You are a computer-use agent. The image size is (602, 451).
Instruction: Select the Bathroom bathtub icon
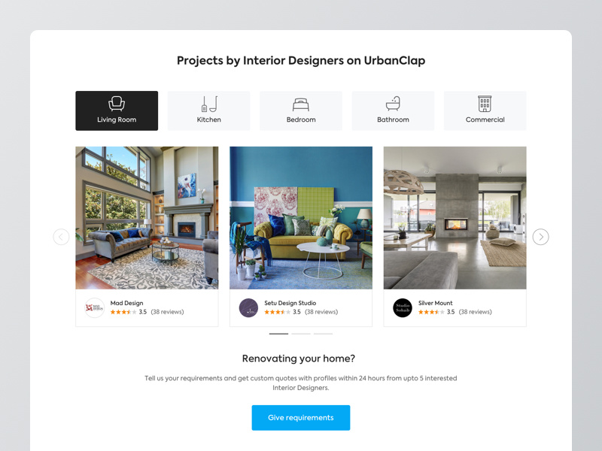tap(393, 104)
